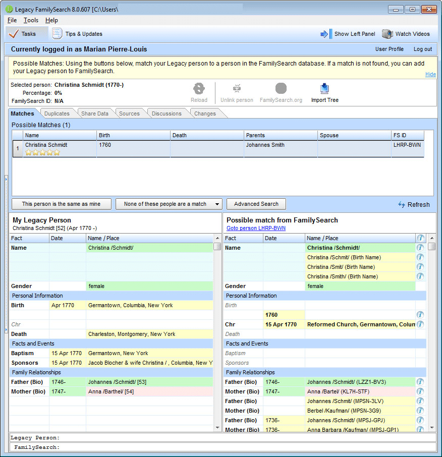
Task: Click the FS ID column header
Action: pos(408,135)
